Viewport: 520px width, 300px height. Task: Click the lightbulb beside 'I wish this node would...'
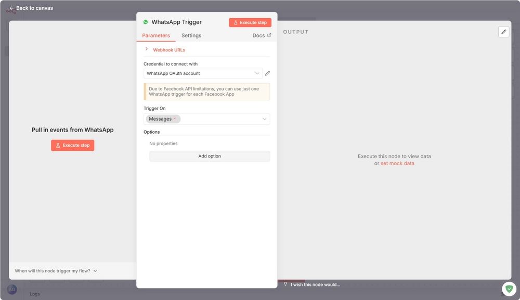(x=285, y=284)
